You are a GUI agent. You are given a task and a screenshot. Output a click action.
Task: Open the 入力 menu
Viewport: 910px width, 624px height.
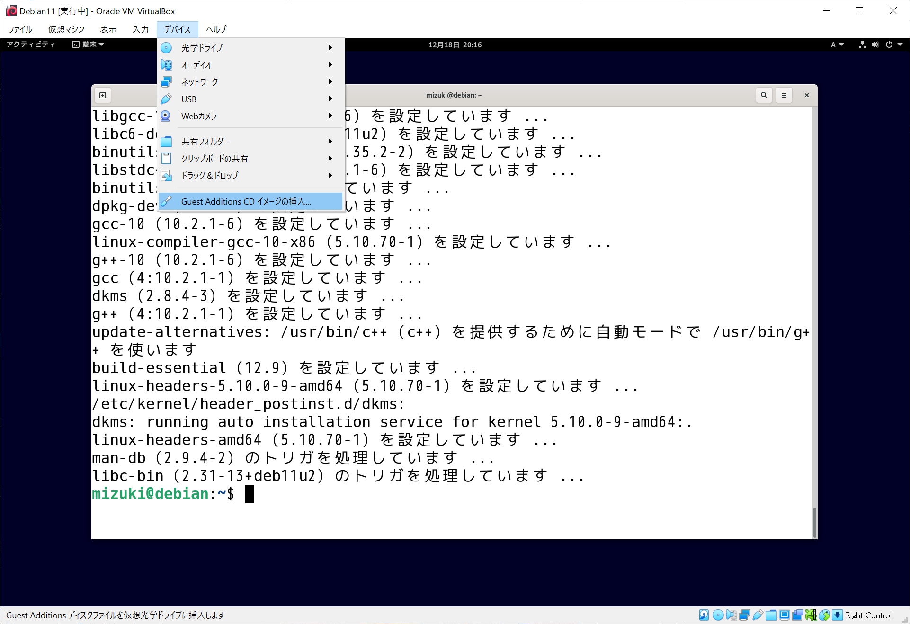point(140,29)
